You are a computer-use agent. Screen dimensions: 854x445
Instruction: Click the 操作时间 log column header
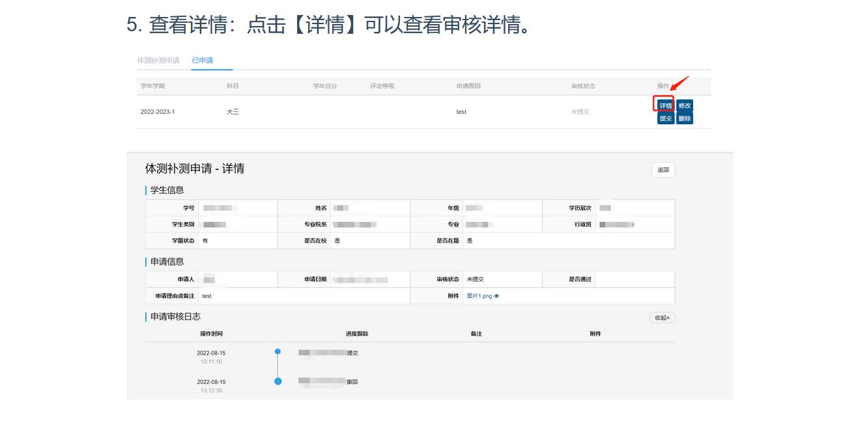coord(211,334)
